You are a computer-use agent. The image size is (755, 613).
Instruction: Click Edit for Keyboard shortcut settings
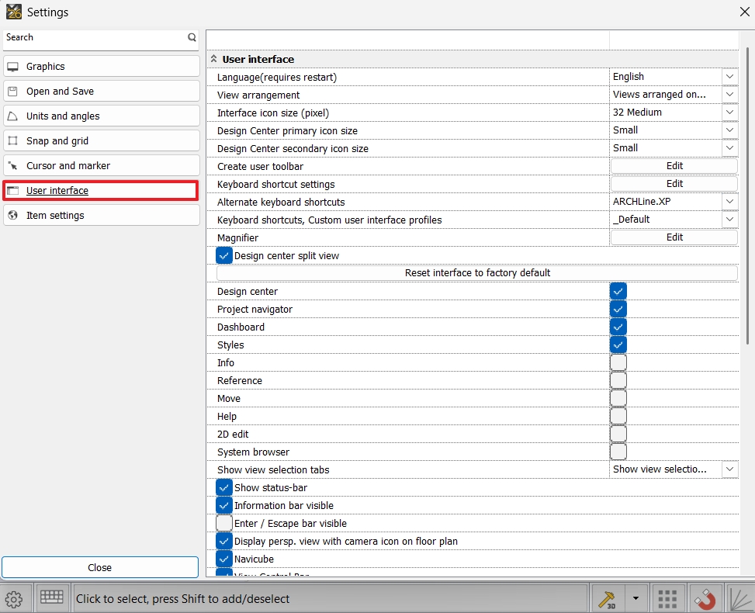[674, 184]
